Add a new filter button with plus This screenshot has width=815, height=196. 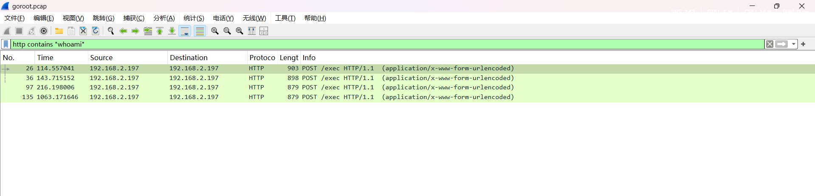coord(803,44)
